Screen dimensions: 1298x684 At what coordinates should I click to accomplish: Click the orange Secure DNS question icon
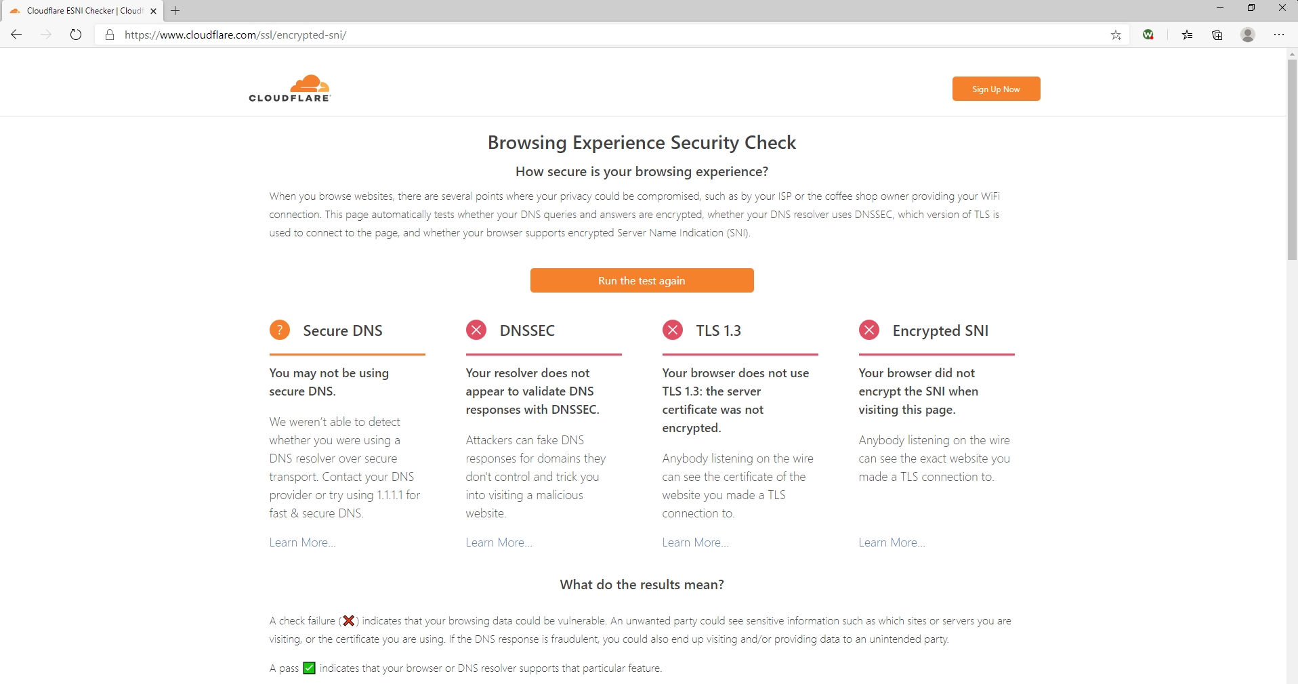coord(280,330)
